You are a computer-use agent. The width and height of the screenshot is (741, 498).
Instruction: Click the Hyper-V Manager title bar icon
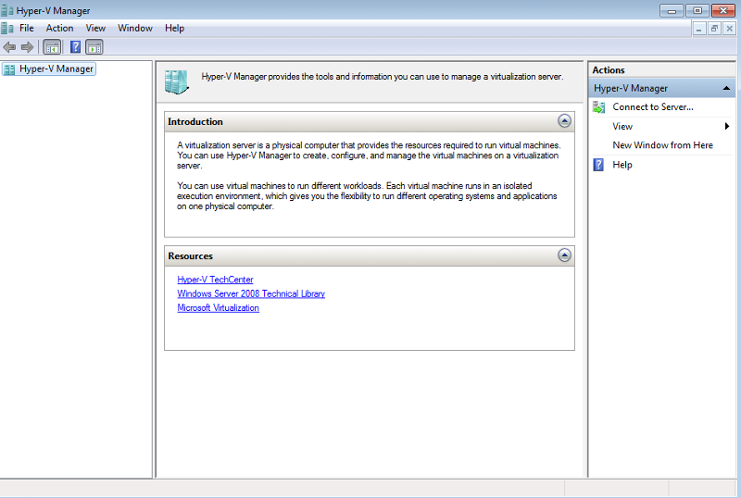coord(6,10)
